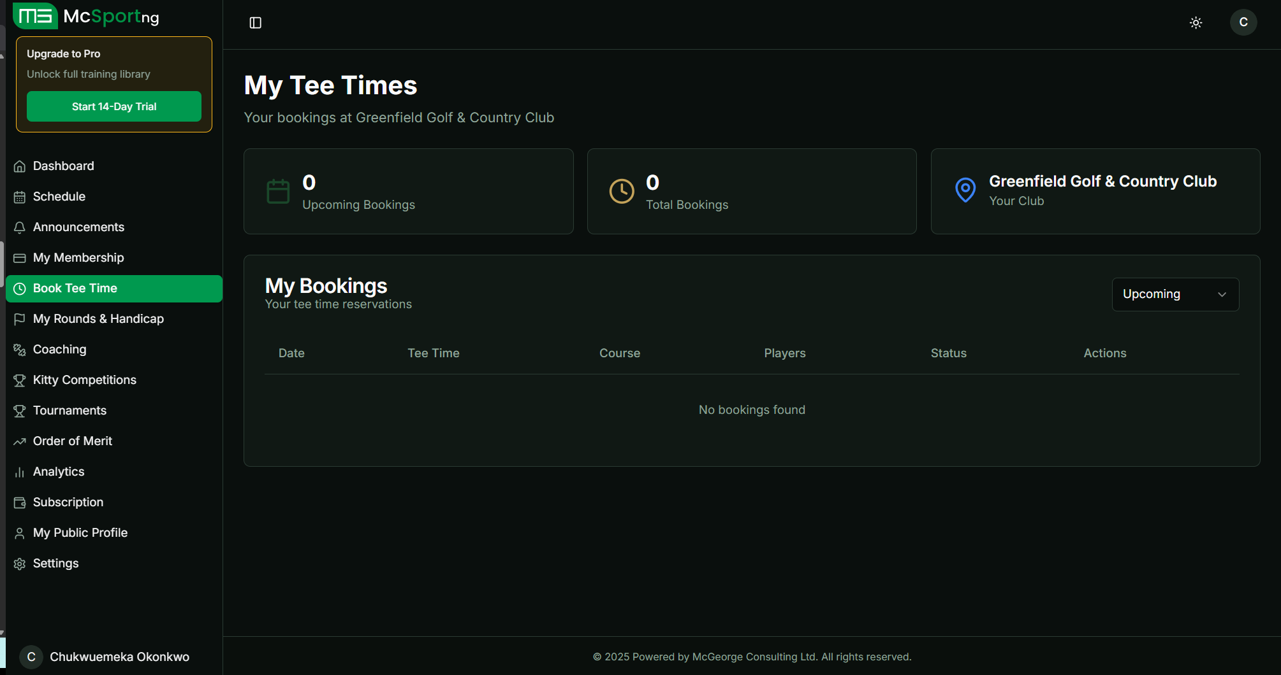Open the user avatar menu in header
Image resolution: width=1281 pixels, height=675 pixels.
point(1243,22)
